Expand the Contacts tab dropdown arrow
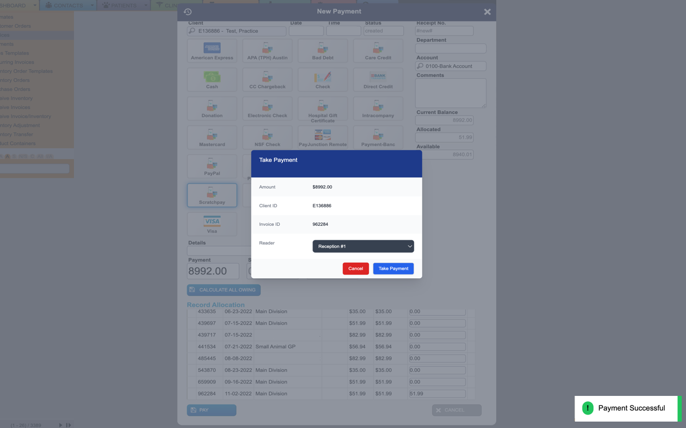Screen dimensions: 686x428 (x=92, y=5)
